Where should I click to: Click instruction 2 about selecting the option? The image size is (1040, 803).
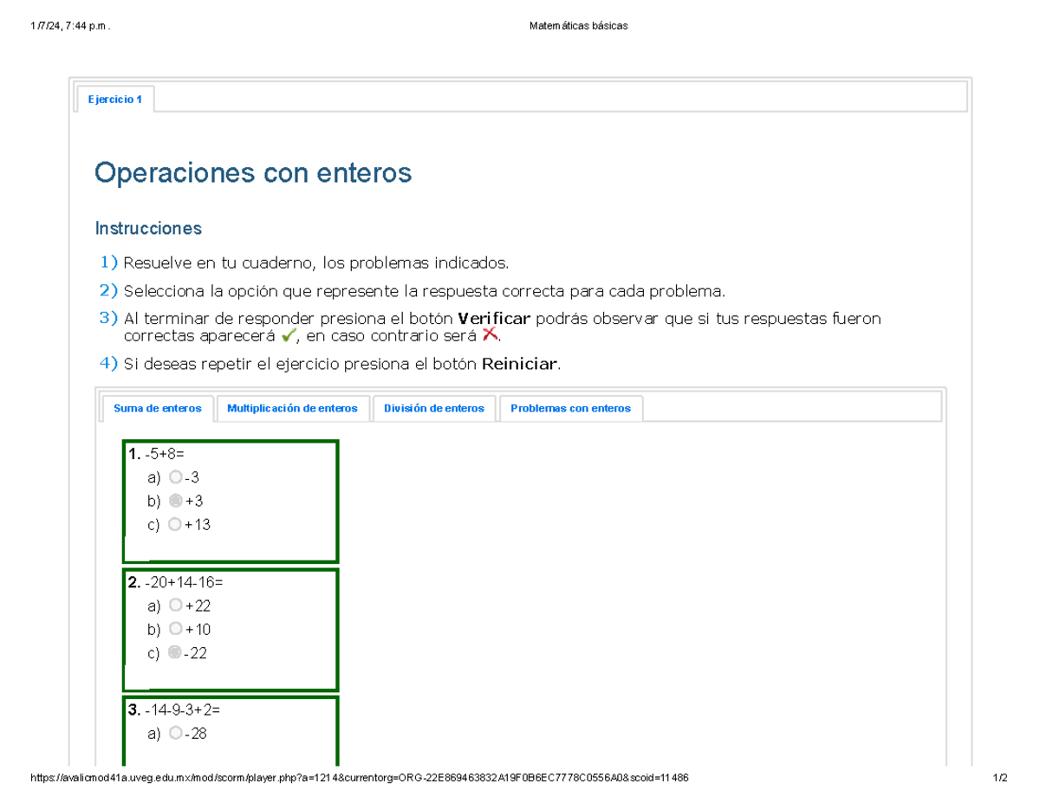pyautogui.click(x=423, y=290)
